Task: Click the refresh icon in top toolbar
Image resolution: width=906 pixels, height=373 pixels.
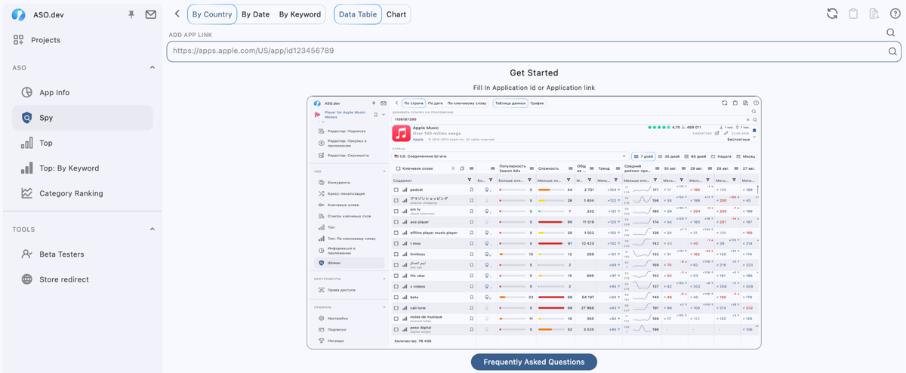Action: click(x=832, y=14)
